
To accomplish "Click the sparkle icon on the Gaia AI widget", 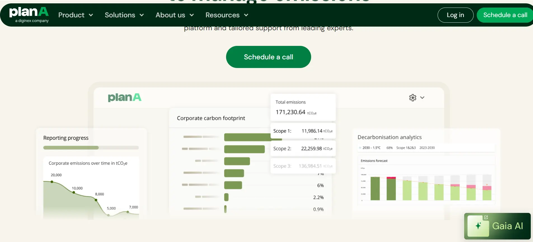I will point(478,226).
